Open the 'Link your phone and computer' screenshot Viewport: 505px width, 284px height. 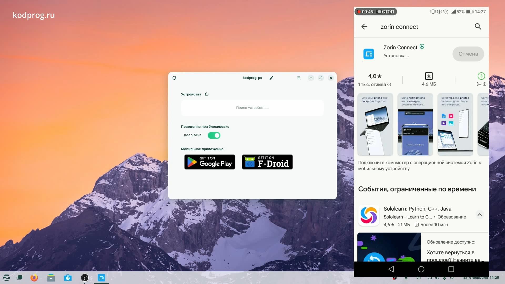tap(375, 124)
